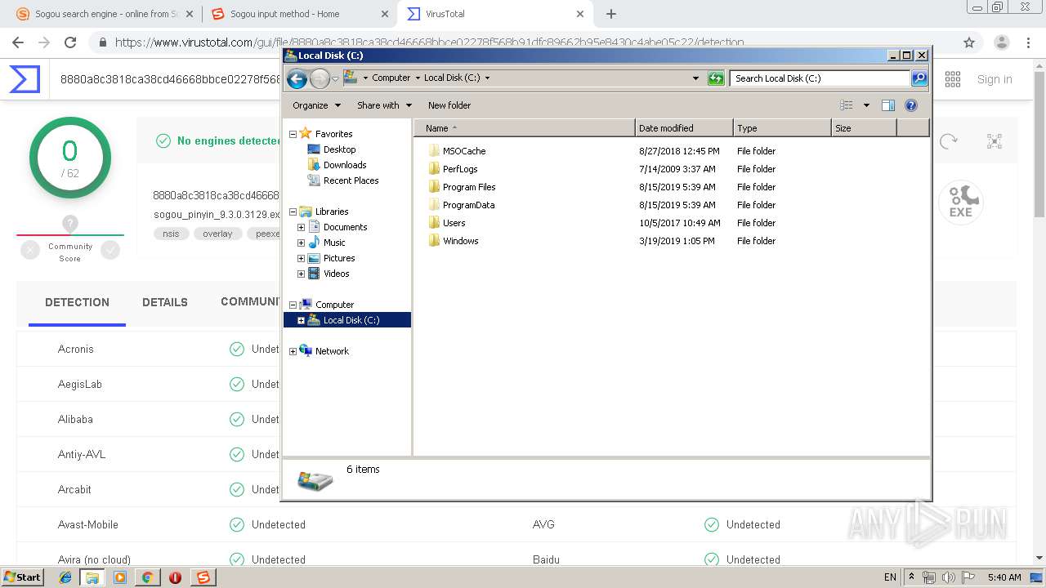Expand the Computer breadcrumb arrow
This screenshot has width=1046, height=588.
click(x=417, y=78)
